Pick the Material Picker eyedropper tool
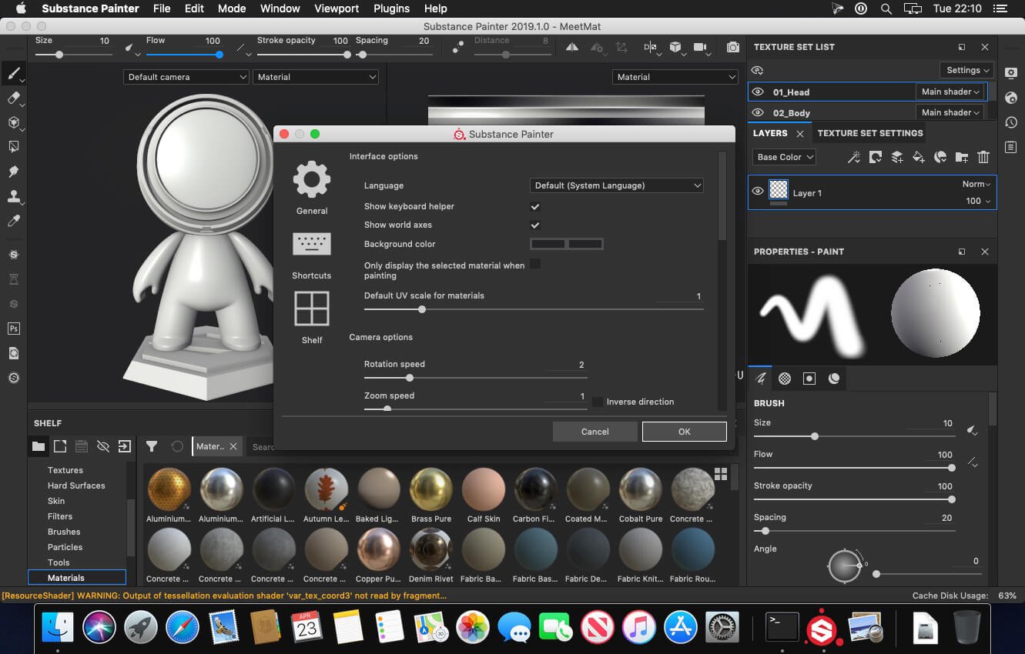This screenshot has height=654, width=1025. click(13, 221)
